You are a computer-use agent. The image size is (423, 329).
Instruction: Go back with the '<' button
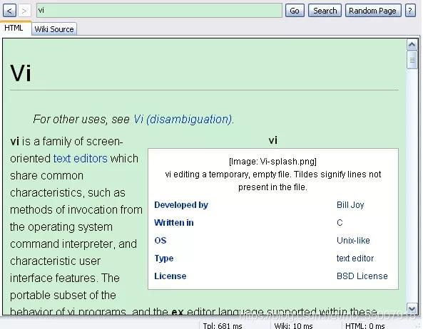(x=9, y=11)
